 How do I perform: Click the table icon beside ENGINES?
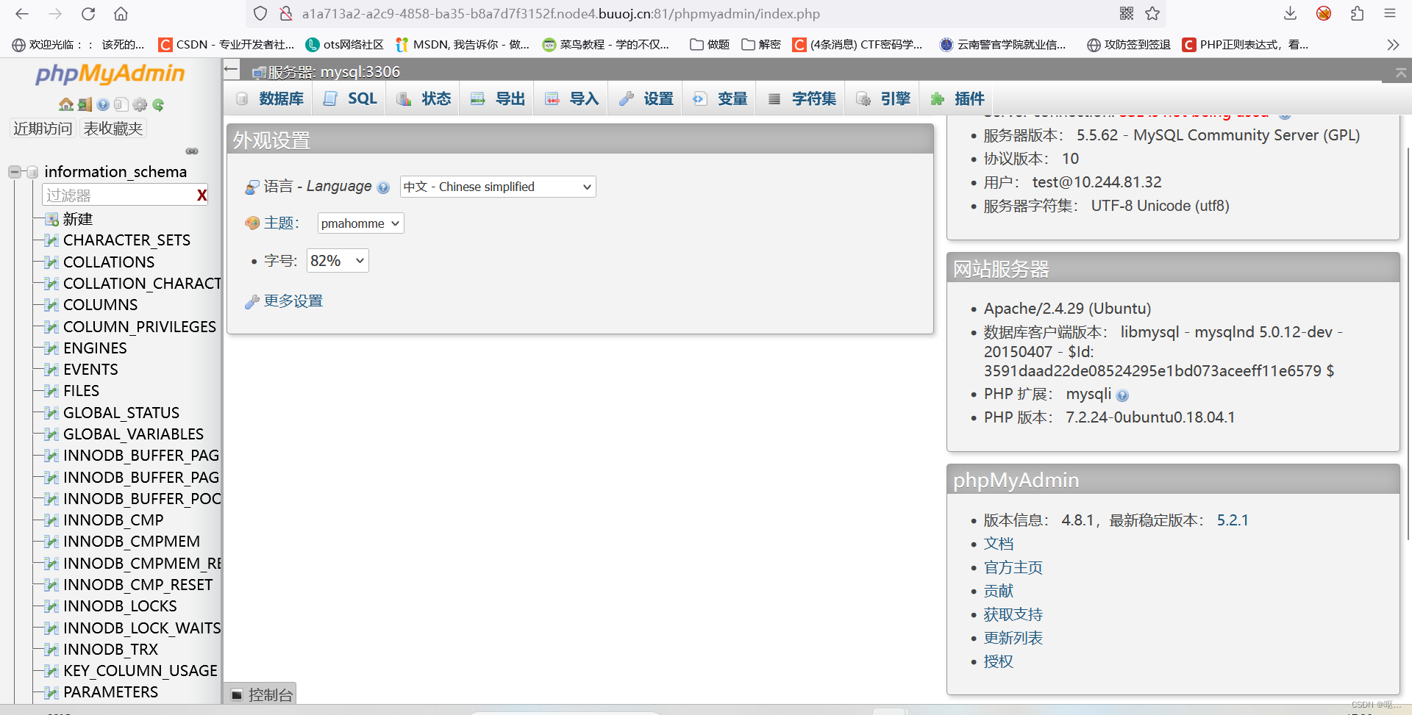[x=51, y=348]
